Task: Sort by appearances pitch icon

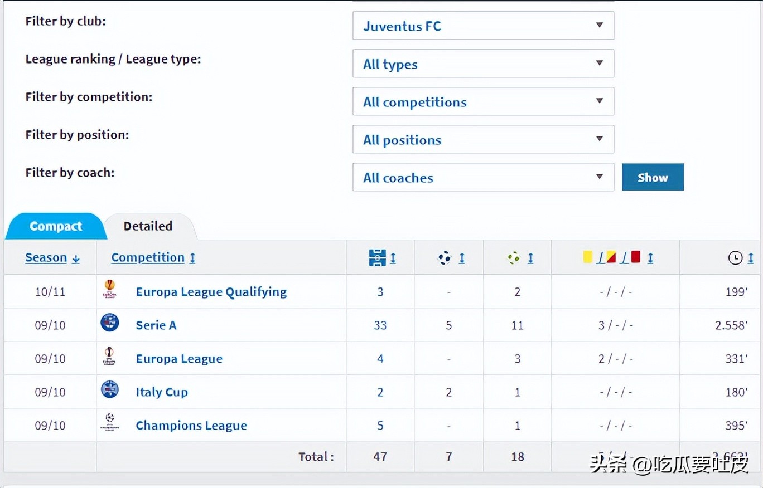Action: [378, 258]
